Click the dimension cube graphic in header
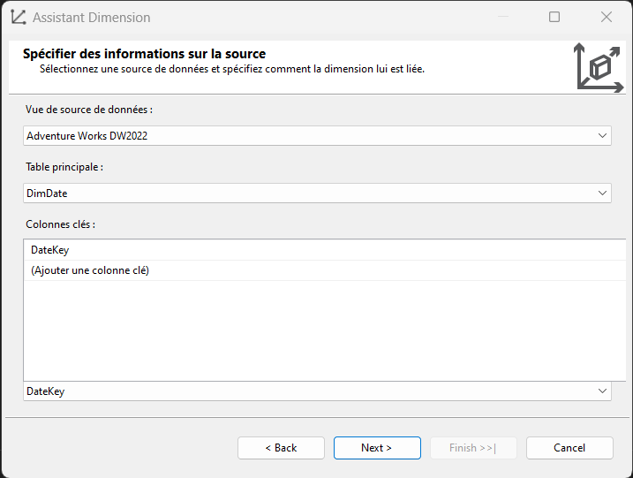Viewport: 633px width, 478px height. pos(599,68)
